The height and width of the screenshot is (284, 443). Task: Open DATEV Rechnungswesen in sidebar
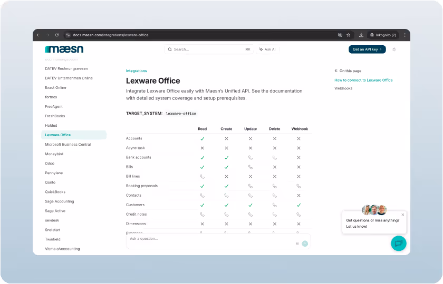(x=66, y=68)
